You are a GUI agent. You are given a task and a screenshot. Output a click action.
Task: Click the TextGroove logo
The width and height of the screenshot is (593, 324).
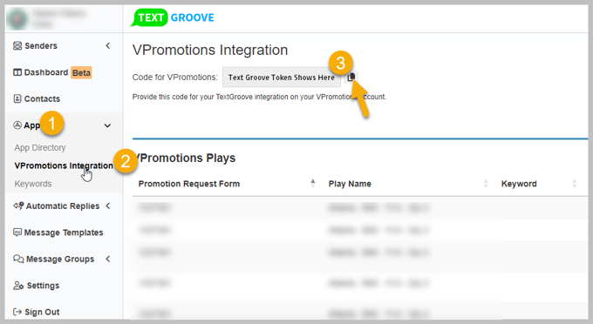tap(173, 17)
